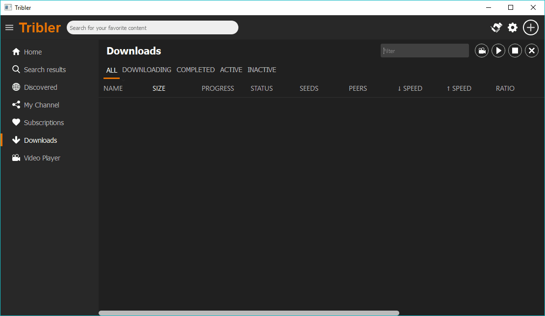Image resolution: width=545 pixels, height=316 pixels.
Task: Switch to the DOWNLOADING tab
Action: click(147, 70)
